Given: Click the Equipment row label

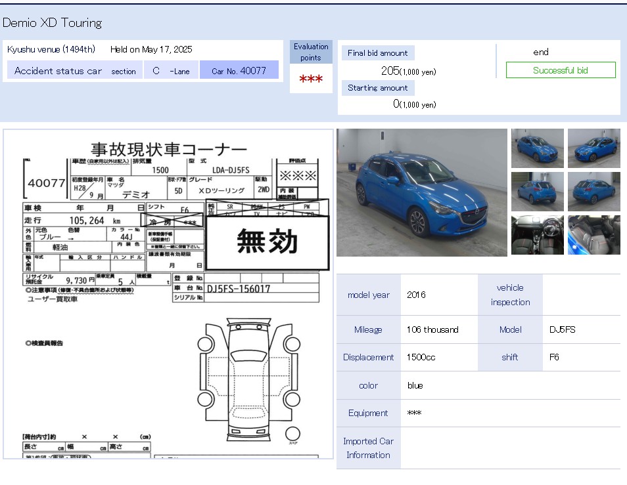Looking at the screenshot, I should point(368,413).
